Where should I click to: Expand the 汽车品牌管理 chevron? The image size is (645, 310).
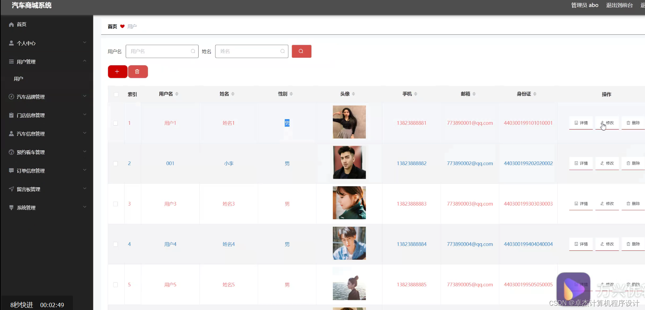[85, 96]
